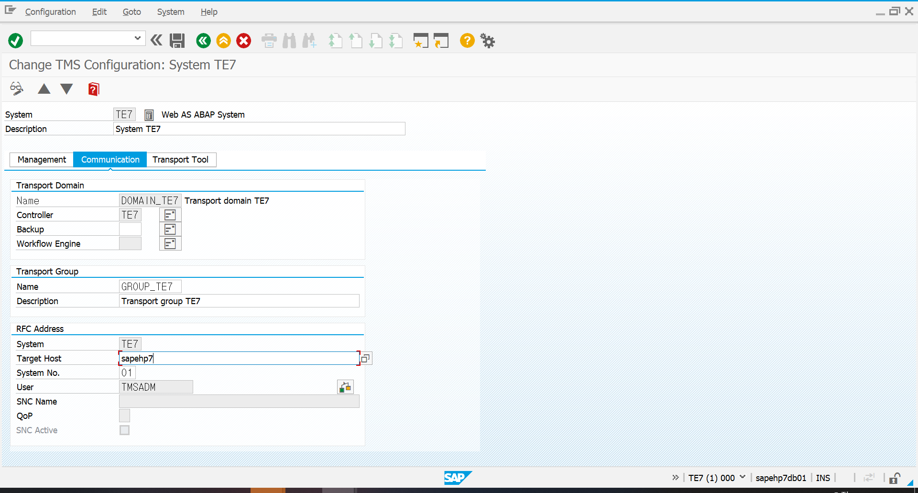This screenshot has width=918, height=493.
Task: Go back using the green double-arrow icon
Action: click(203, 41)
